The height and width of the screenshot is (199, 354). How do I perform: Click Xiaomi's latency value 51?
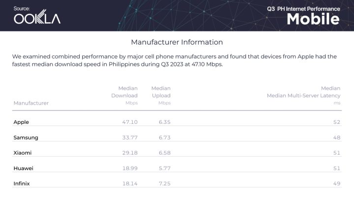tap(337, 153)
